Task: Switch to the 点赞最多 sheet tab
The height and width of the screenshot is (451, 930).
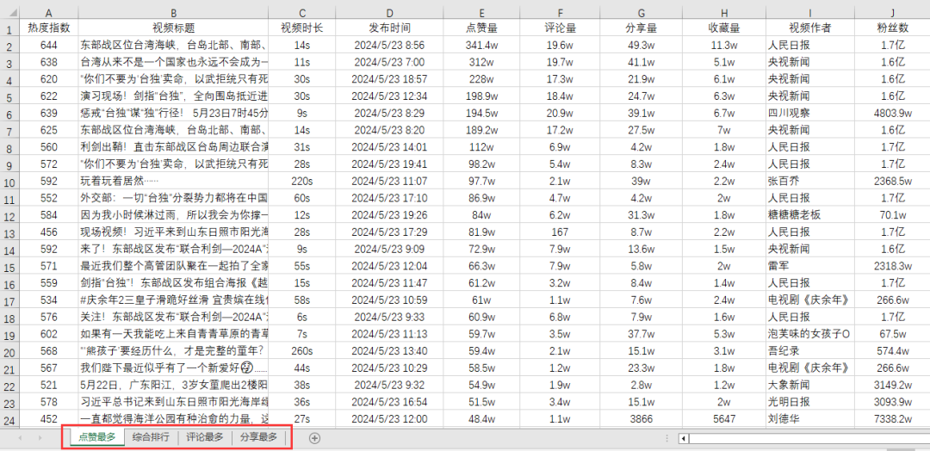Action: tap(96, 437)
